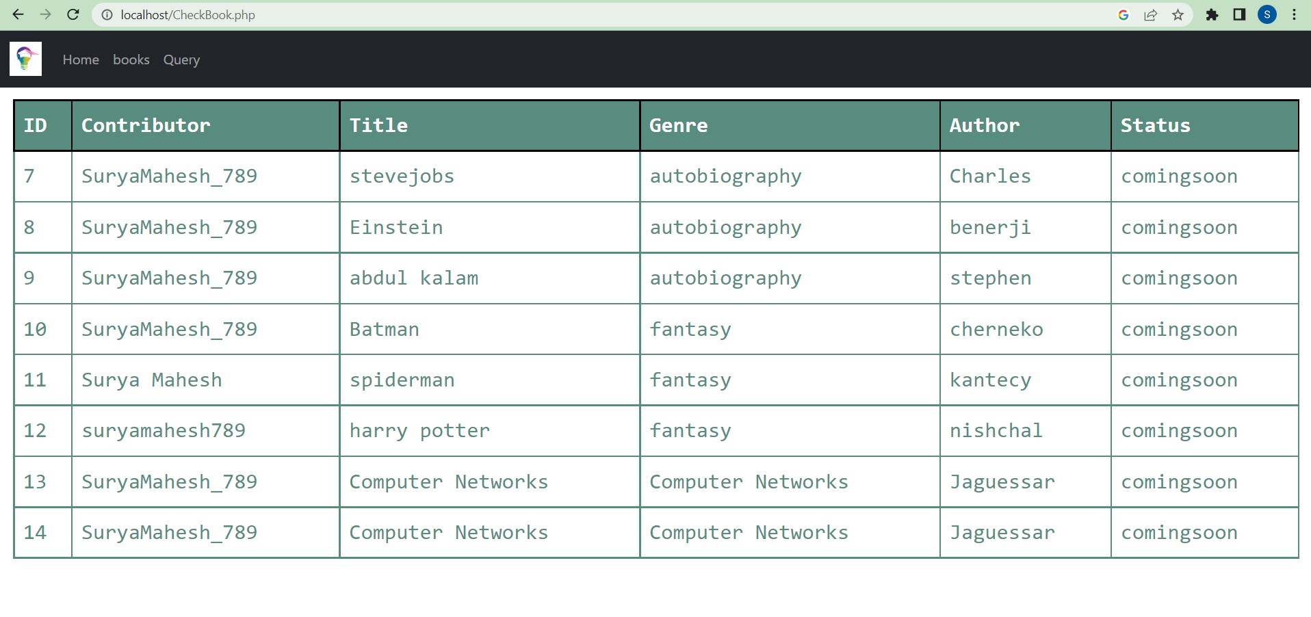Open the browser extensions puzzle icon

tap(1212, 14)
